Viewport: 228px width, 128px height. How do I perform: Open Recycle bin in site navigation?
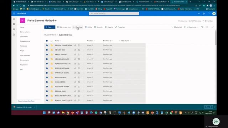click(24, 65)
